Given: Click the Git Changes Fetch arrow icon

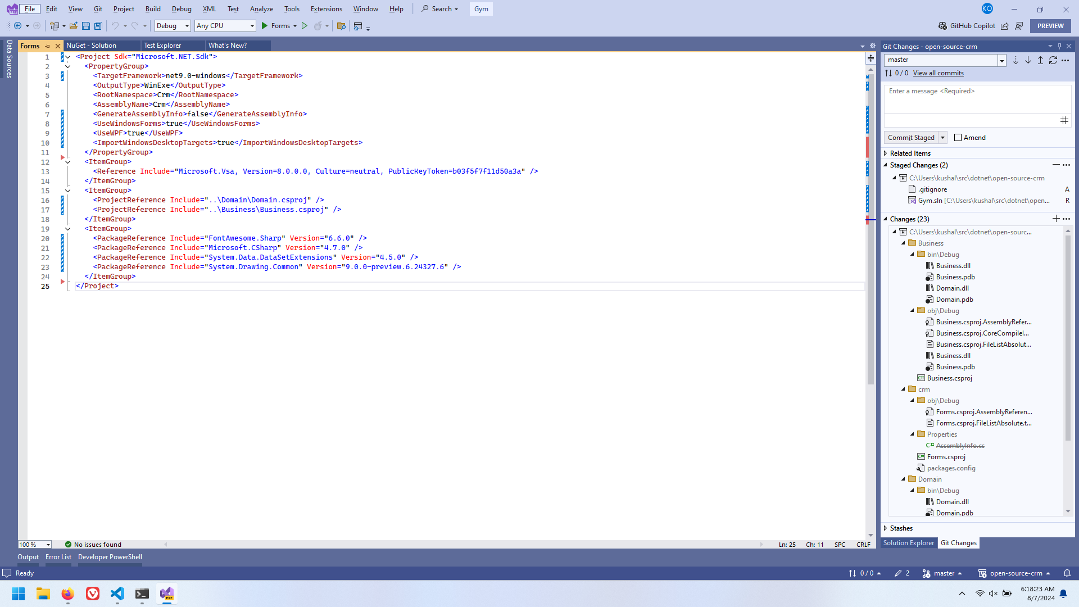Looking at the screenshot, I should click(1015, 60).
